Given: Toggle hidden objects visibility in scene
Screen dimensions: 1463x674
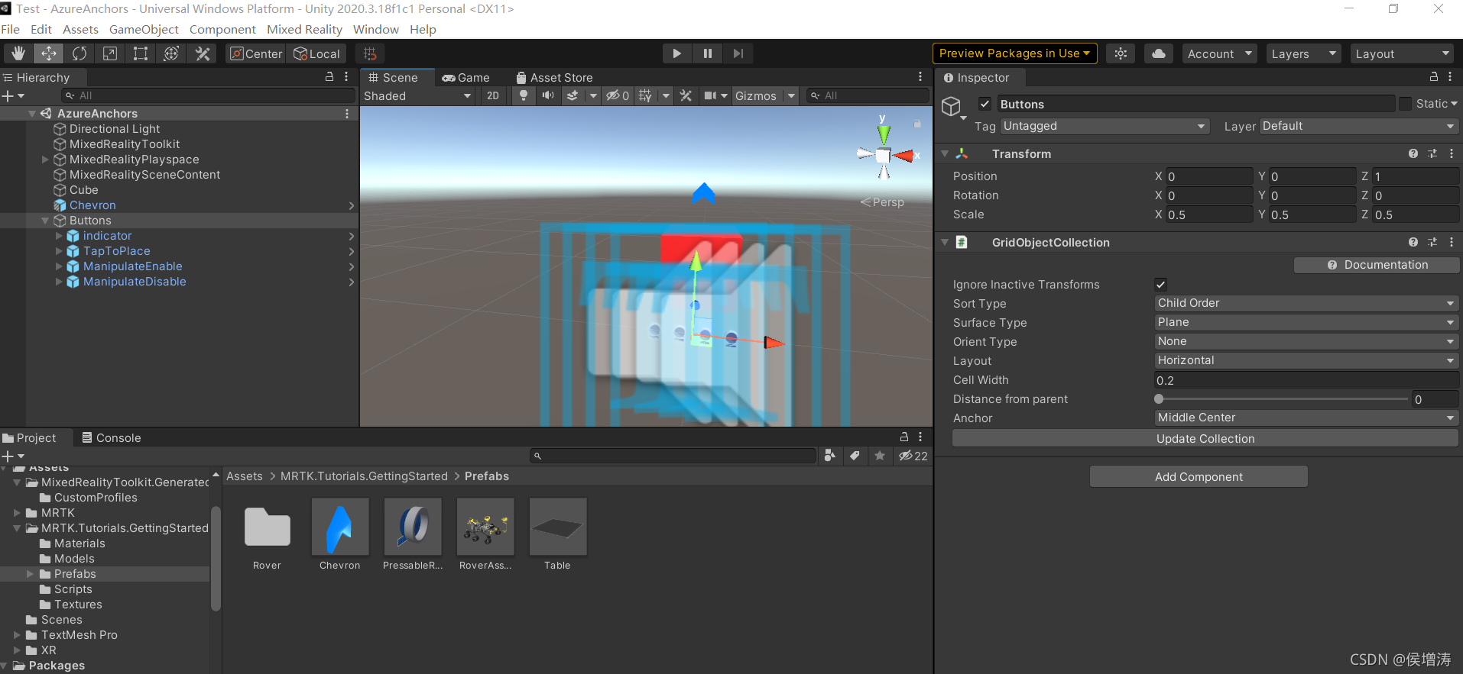Looking at the screenshot, I should tap(617, 95).
